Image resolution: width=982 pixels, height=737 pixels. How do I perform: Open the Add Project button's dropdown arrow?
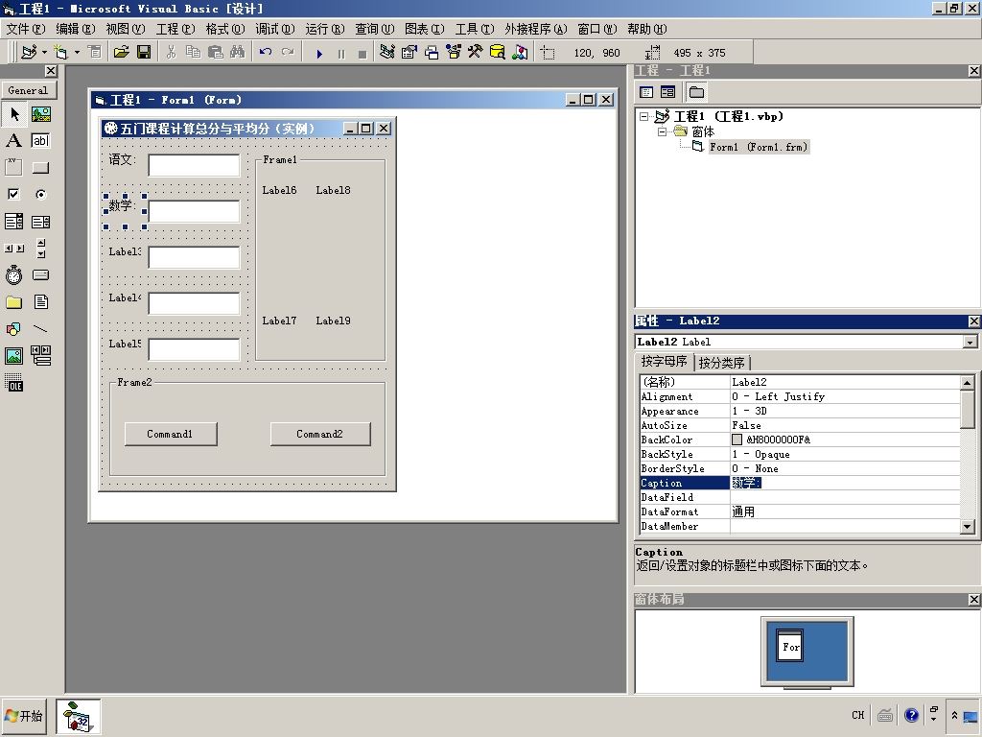(x=44, y=52)
